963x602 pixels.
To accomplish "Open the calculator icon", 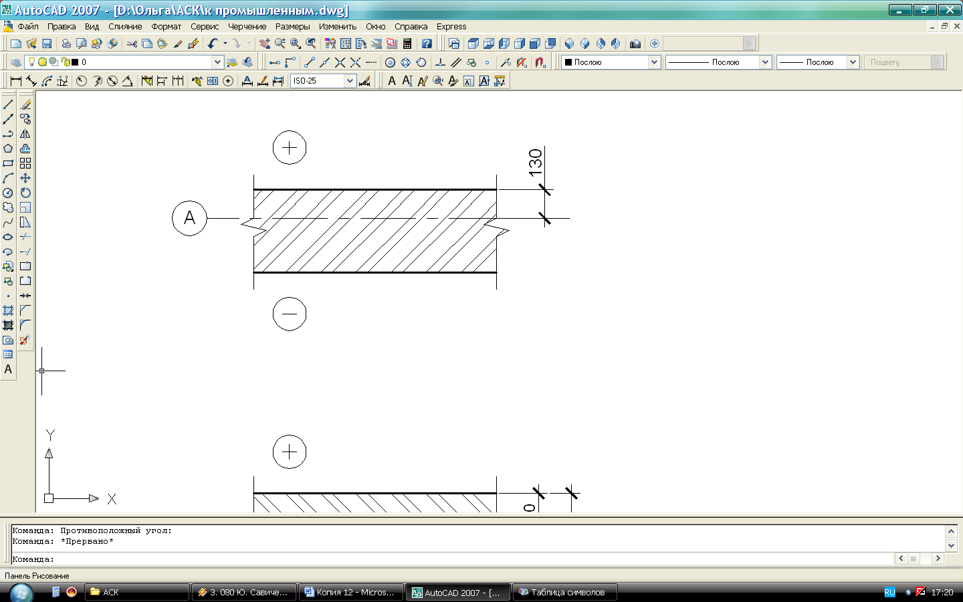I will [407, 43].
